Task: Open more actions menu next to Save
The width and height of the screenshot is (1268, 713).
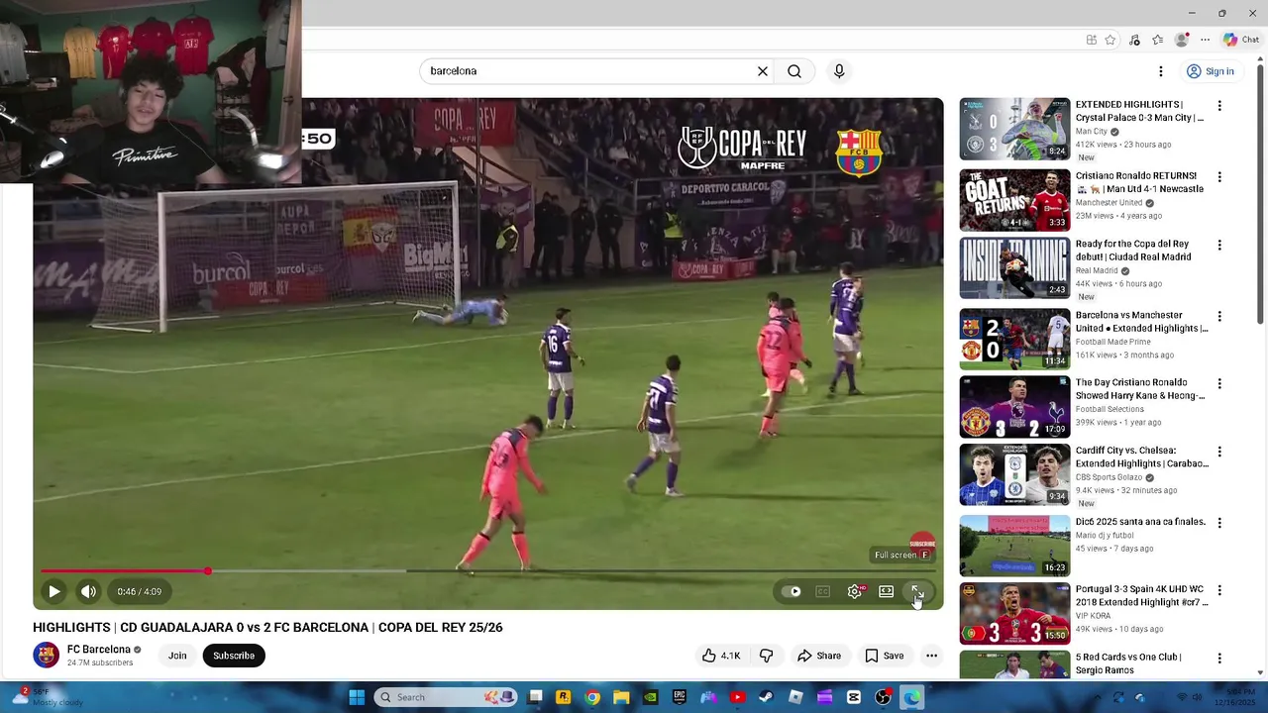Action: (931, 656)
